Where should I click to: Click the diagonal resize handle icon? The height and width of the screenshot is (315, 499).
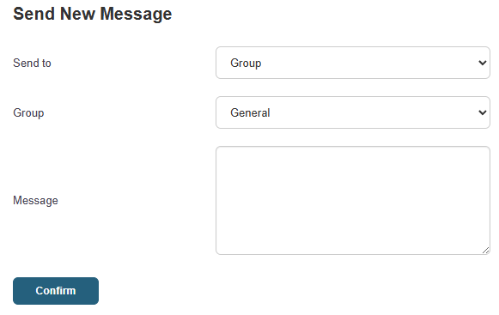(x=485, y=251)
